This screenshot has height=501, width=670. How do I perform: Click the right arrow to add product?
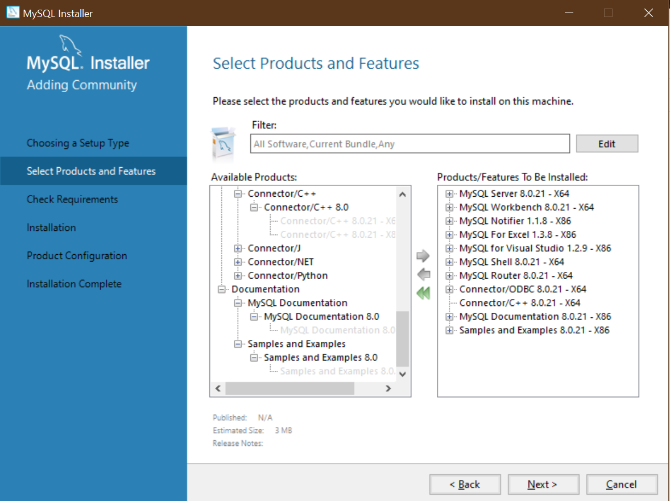(423, 256)
